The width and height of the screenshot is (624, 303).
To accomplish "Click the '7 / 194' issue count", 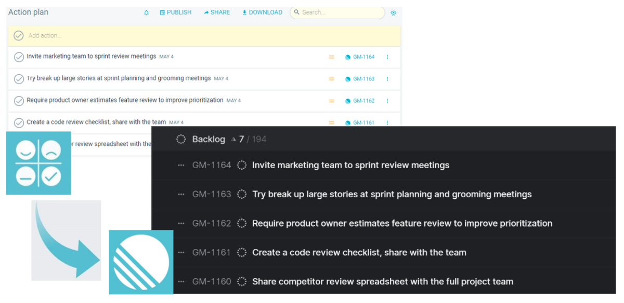I will (253, 139).
